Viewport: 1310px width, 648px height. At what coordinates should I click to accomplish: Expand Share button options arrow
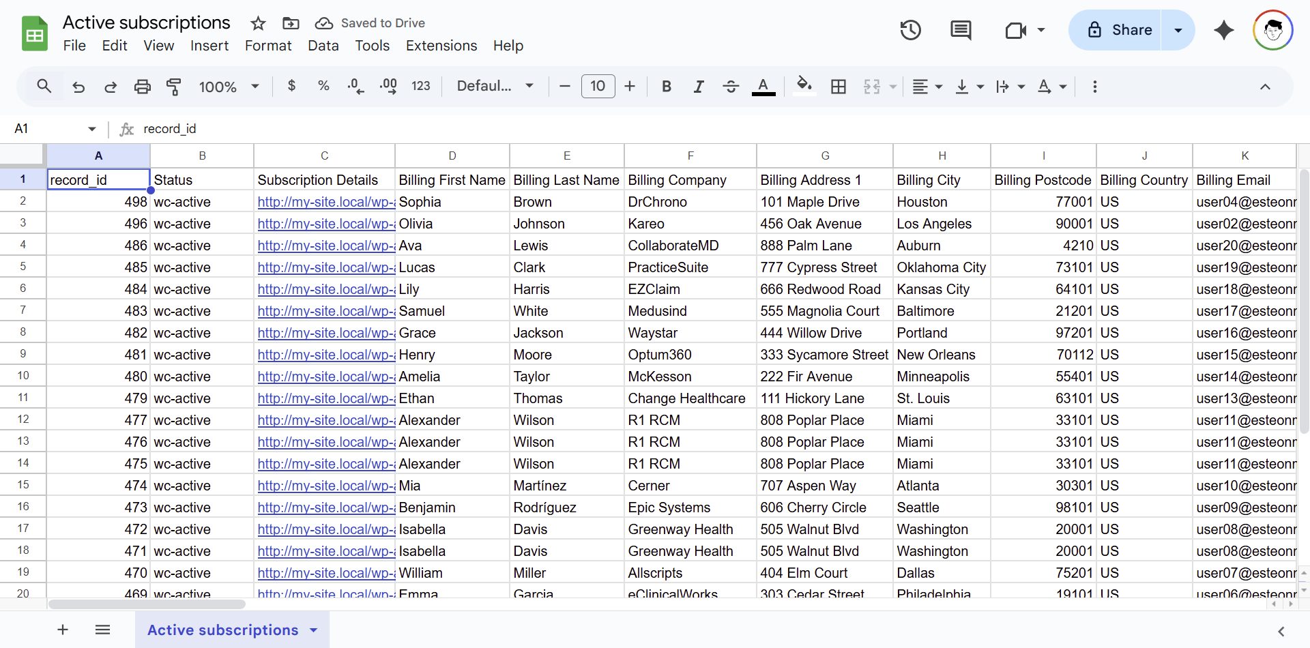(x=1178, y=30)
